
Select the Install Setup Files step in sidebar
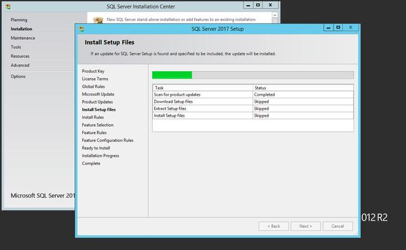pos(99,110)
